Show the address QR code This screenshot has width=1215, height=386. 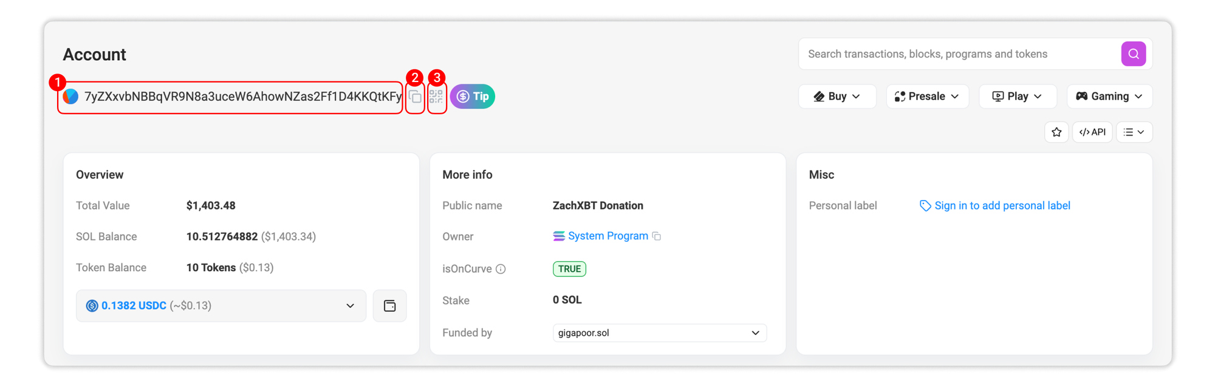[x=436, y=97]
